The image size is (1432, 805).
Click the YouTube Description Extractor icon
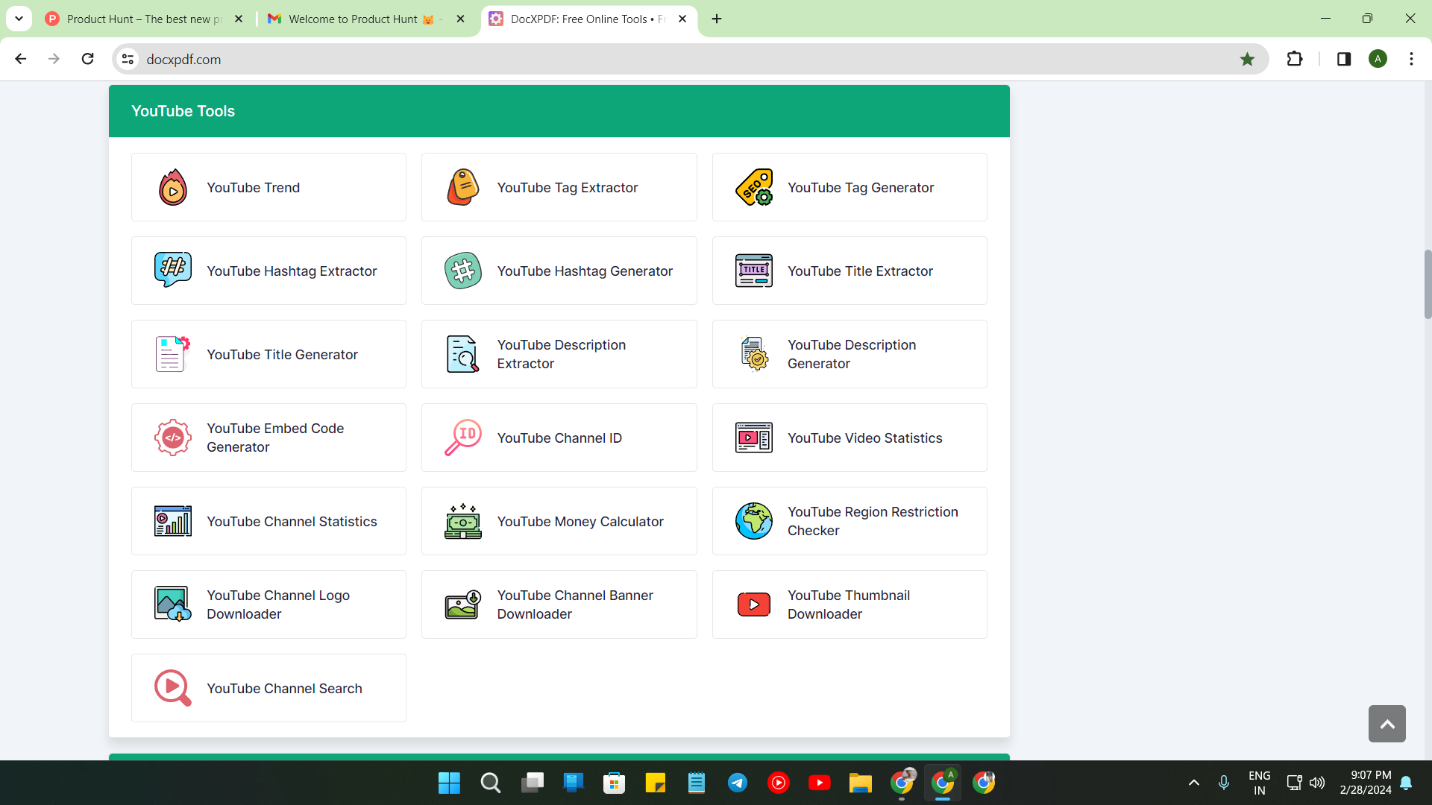[463, 354]
